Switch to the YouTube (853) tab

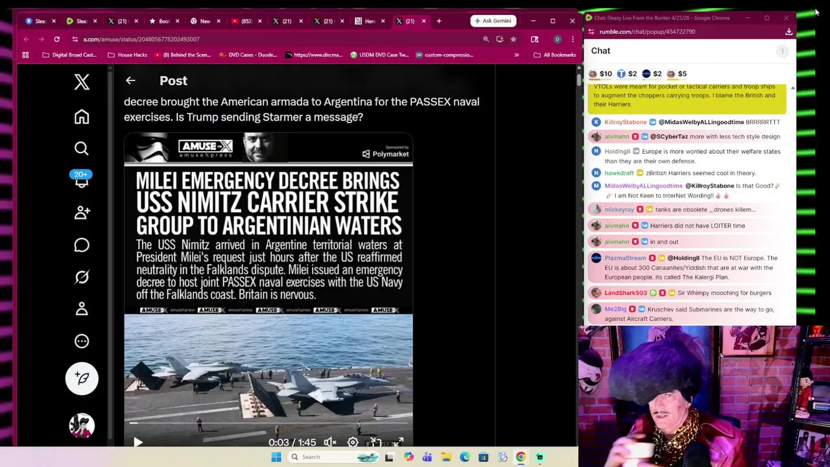246,21
